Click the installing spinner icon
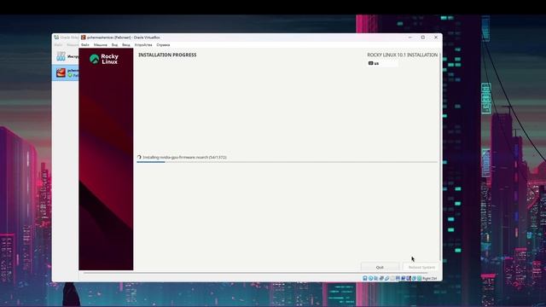This screenshot has height=307, width=546. click(139, 157)
